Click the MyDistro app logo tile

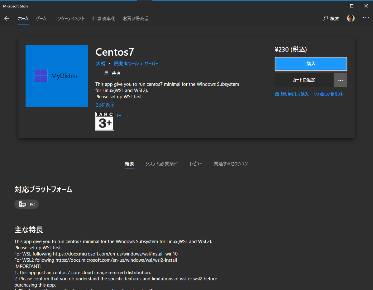point(57,76)
